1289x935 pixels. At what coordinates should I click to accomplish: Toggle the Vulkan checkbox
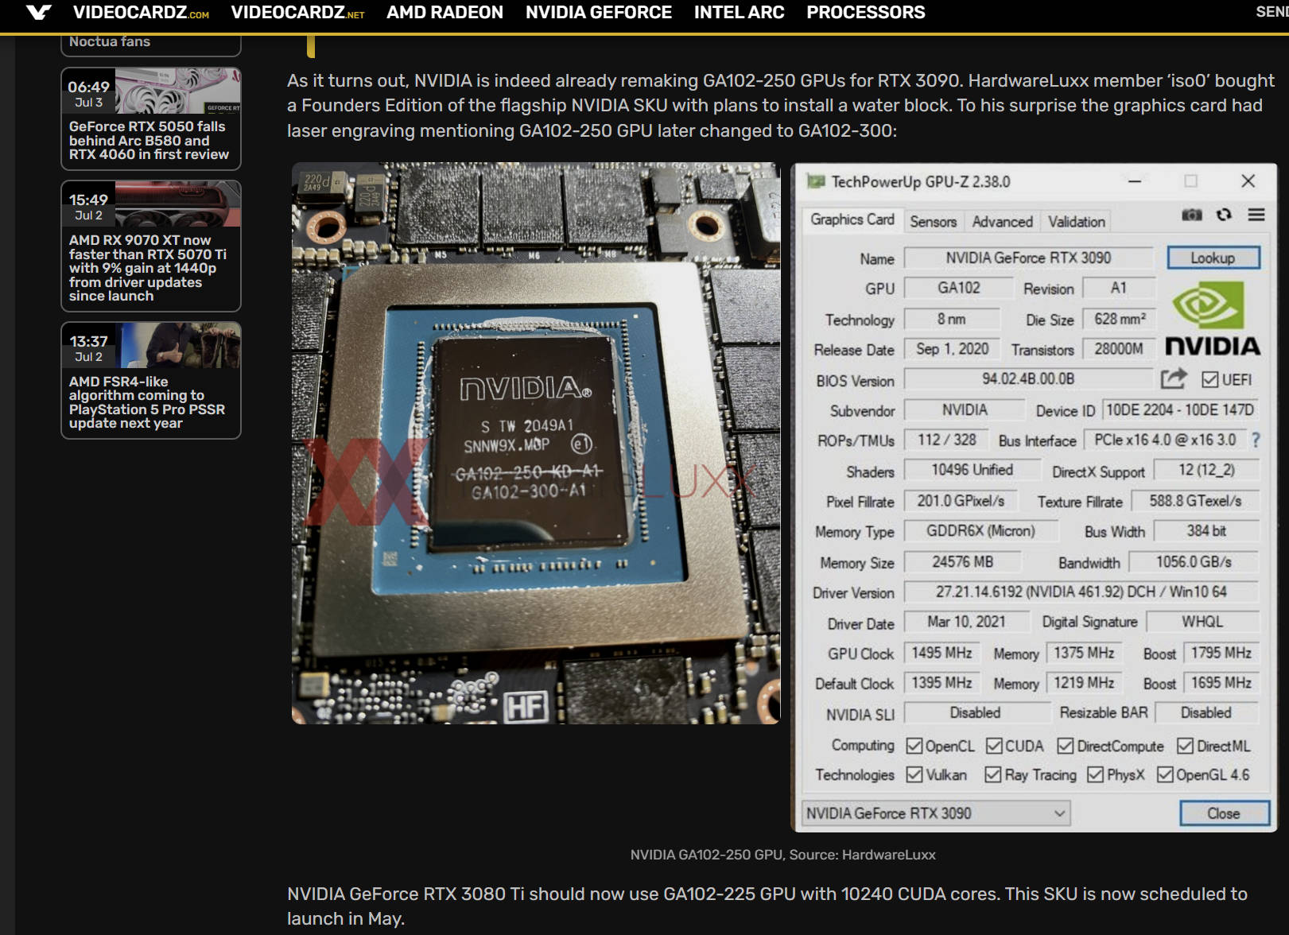[x=914, y=774]
